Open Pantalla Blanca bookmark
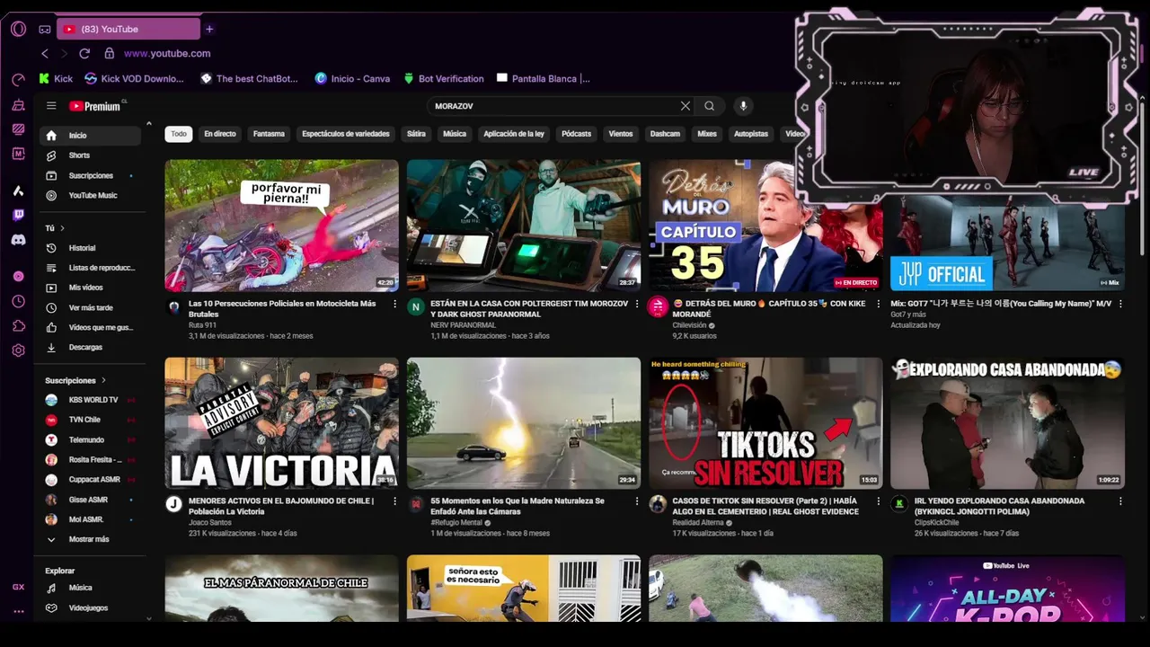The height and width of the screenshot is (647, 1150). point(544,78)
